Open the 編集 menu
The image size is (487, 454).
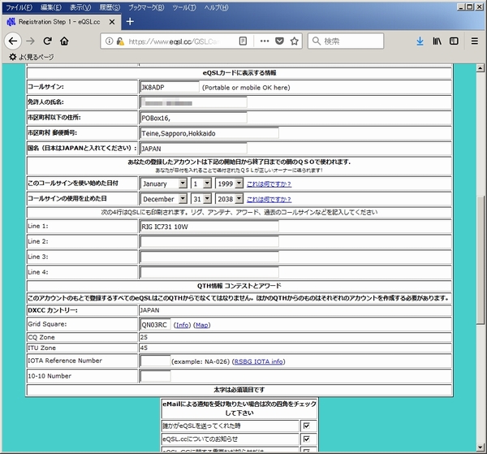pos(51,7)
